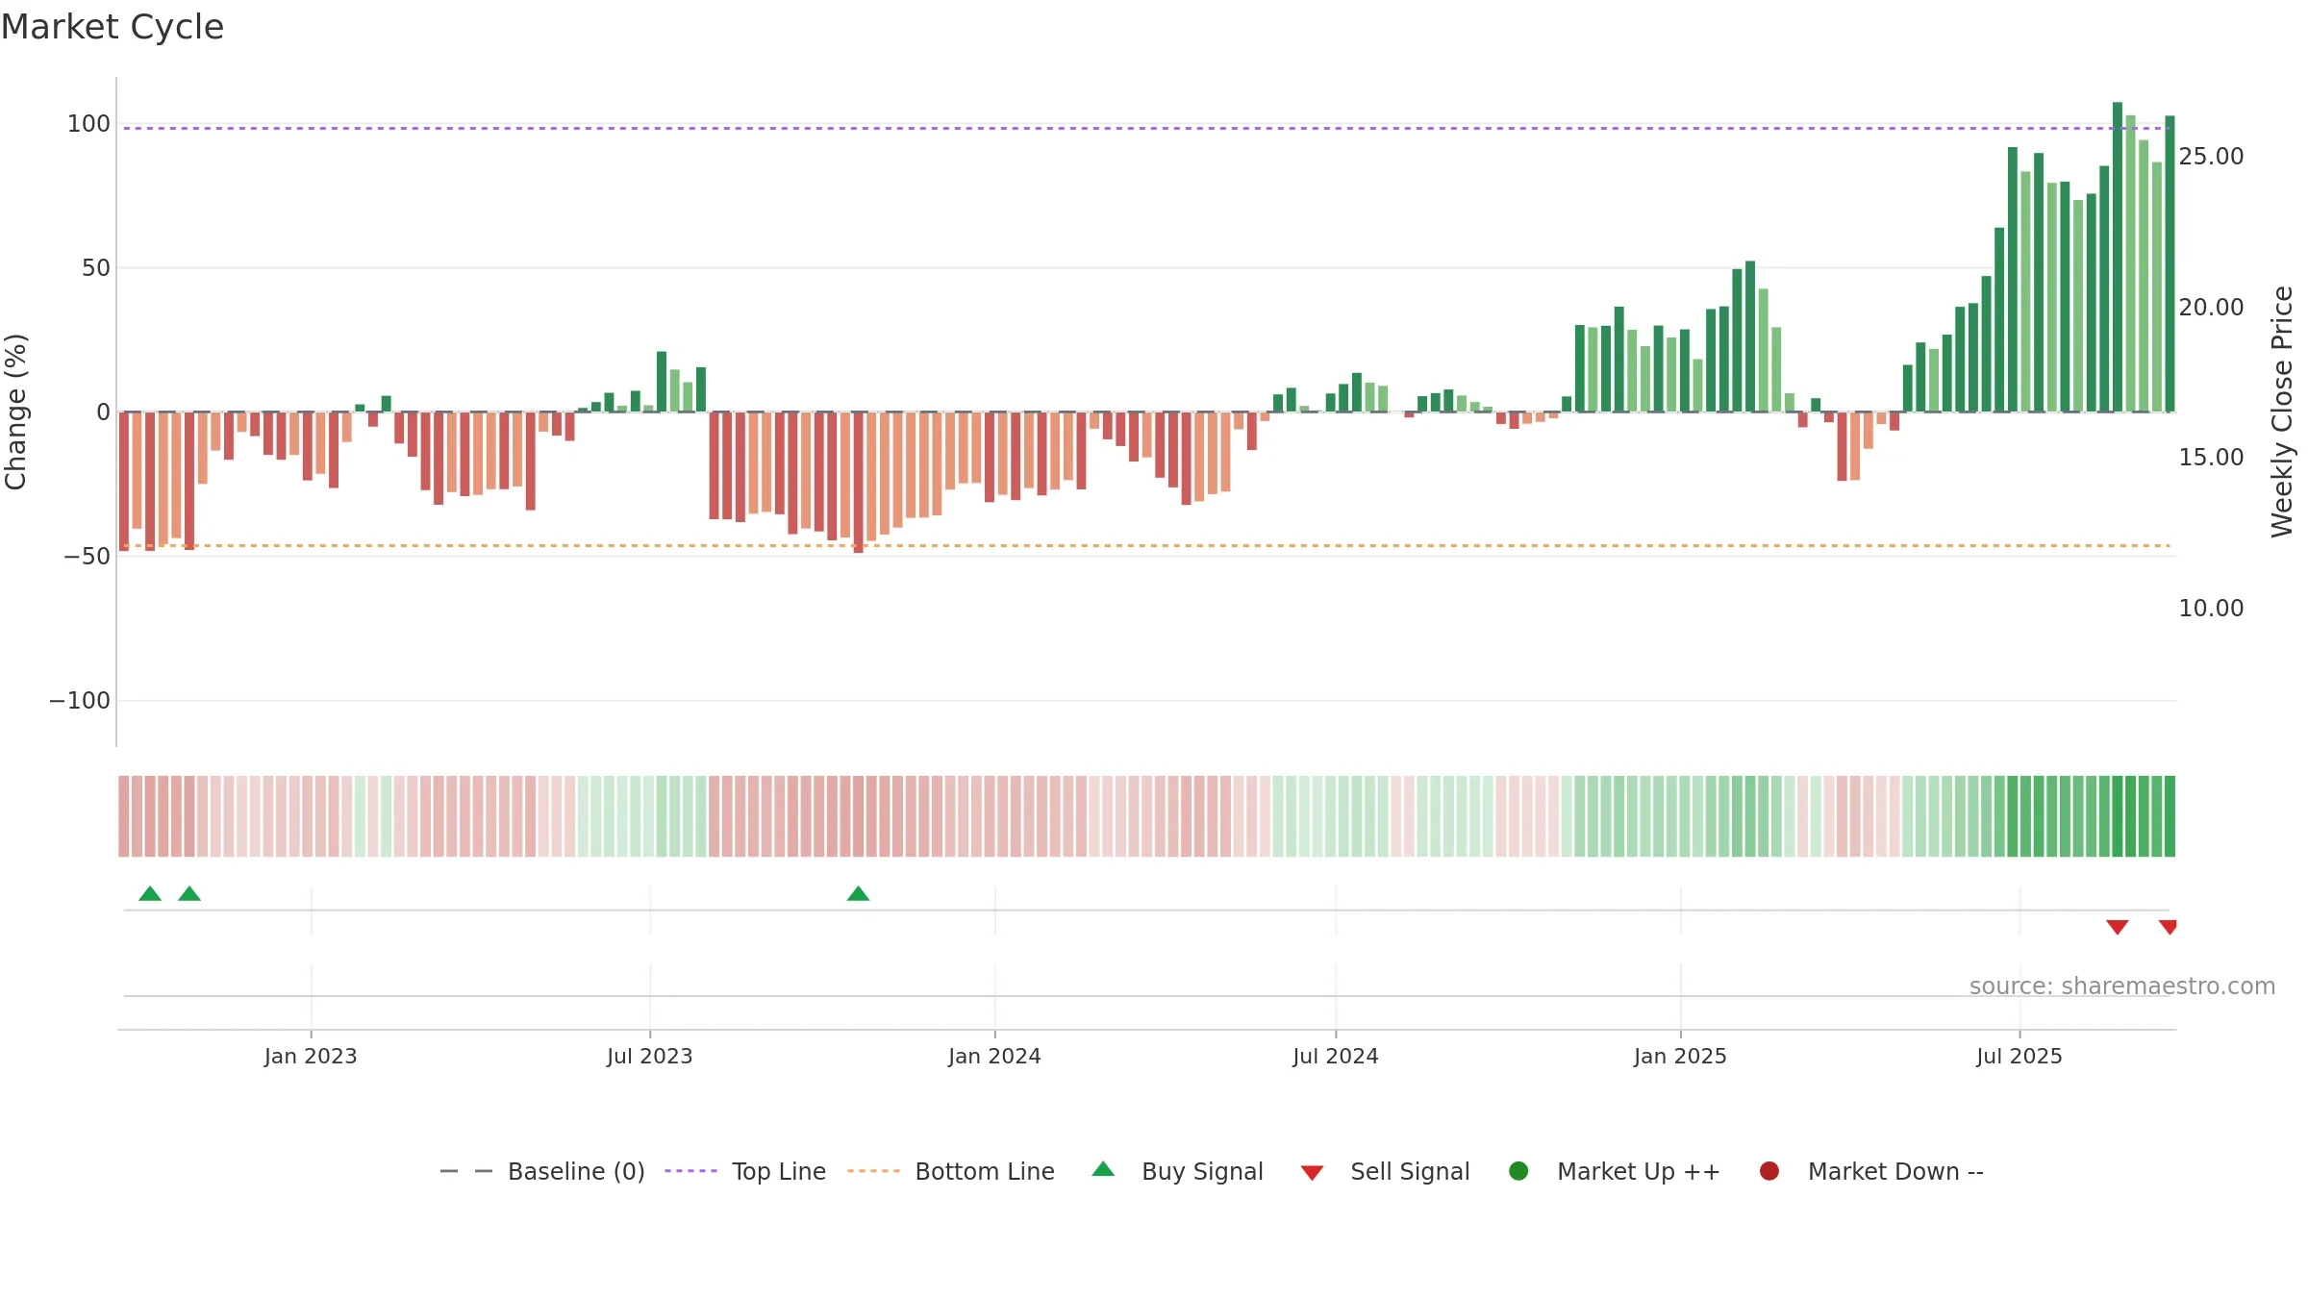This screenshot has width=2308, height=1298.
Task: Click the tallest green bar above the top line
Action: 2117,257
